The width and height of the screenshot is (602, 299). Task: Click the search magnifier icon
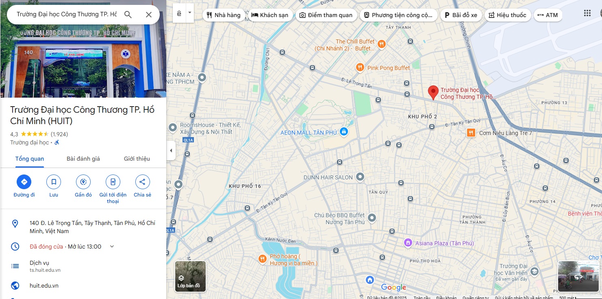click(128, 15)
